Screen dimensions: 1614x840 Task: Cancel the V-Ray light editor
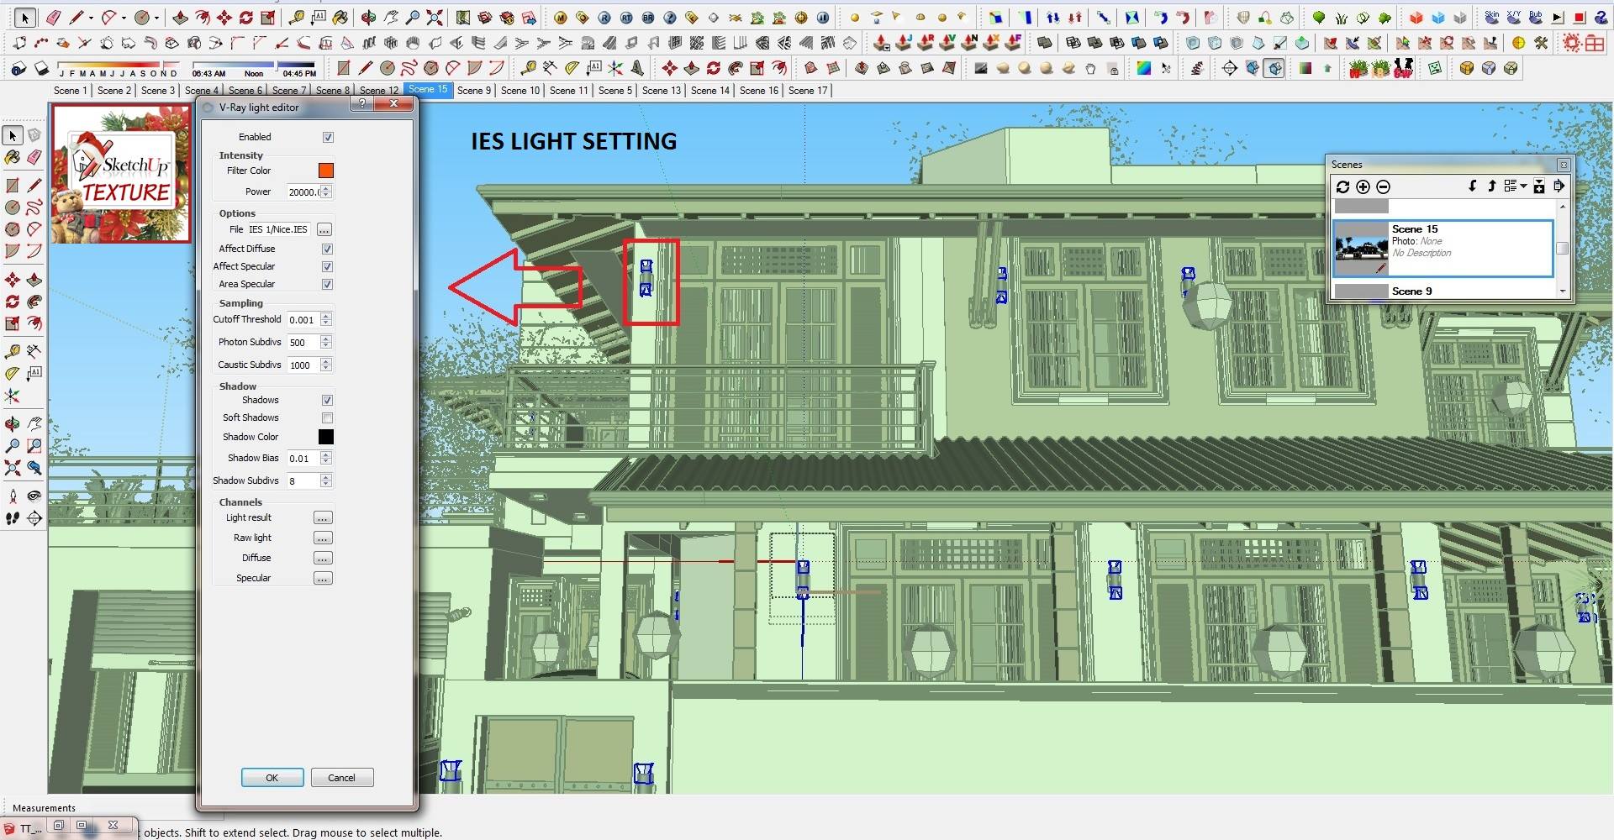click(x=341, y=778)
